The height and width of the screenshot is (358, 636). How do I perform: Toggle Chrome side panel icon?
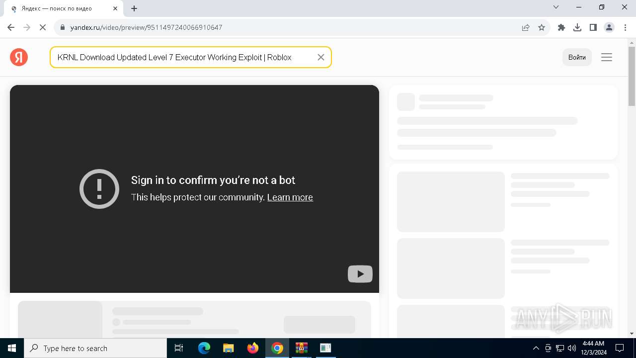(593, 27)
